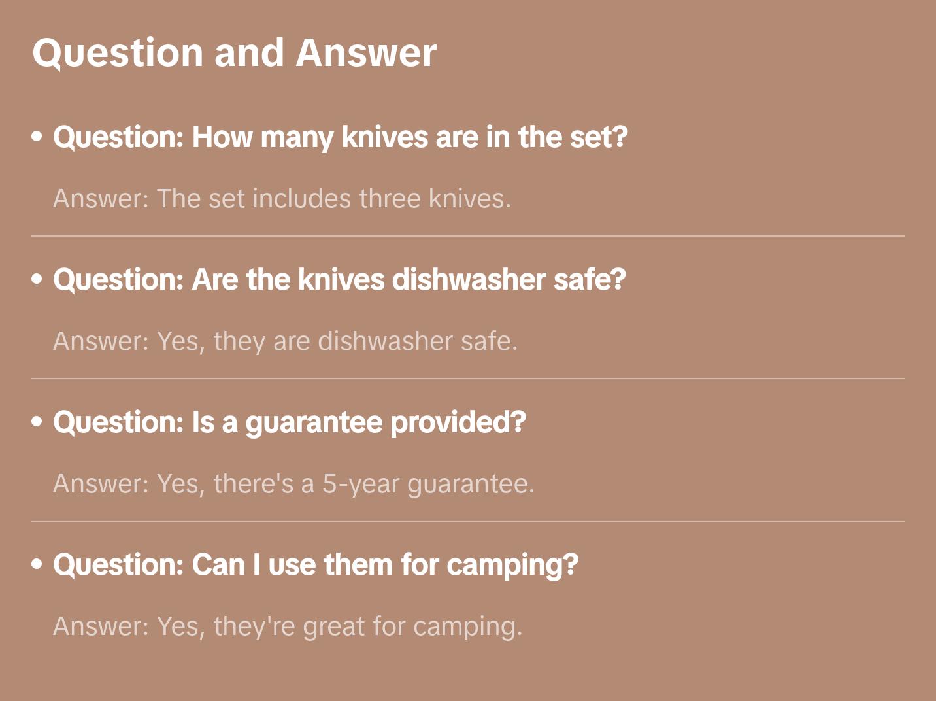
Task: Click the "Answer:" label under the guarantee question
Action: click(101, 484)
